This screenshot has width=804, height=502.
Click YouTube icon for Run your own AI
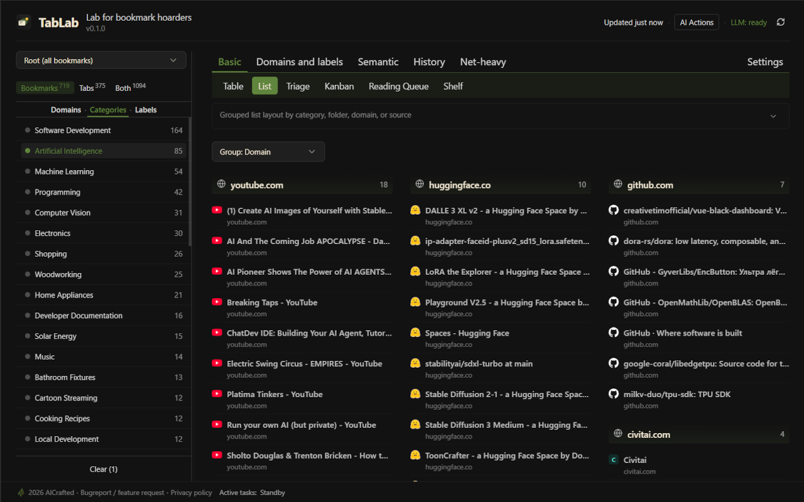217,425
